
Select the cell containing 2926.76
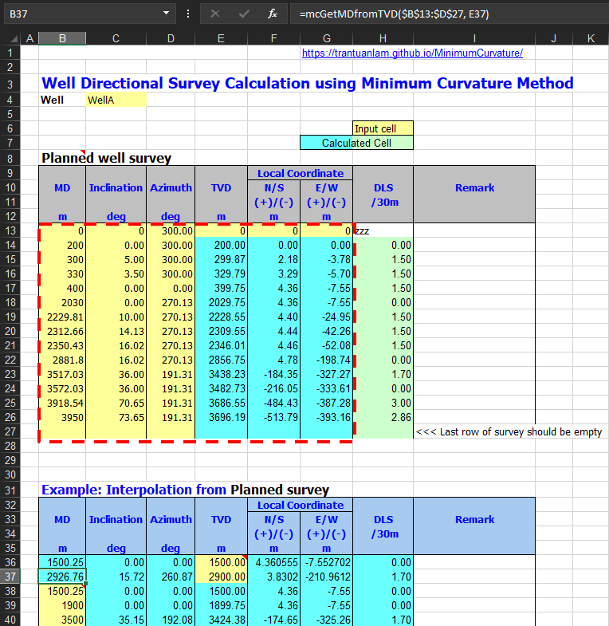(62, 576)
